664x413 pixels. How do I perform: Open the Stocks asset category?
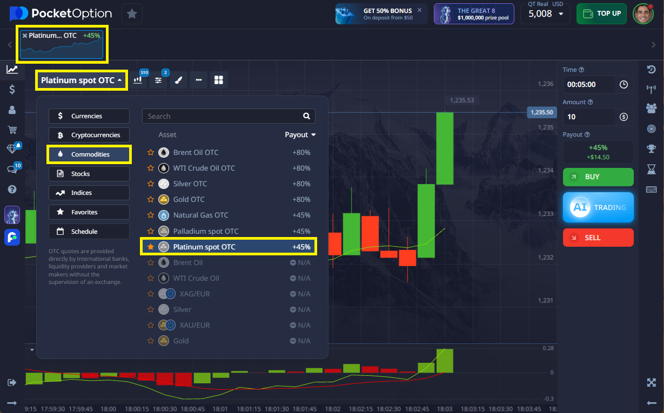[89, 174]
